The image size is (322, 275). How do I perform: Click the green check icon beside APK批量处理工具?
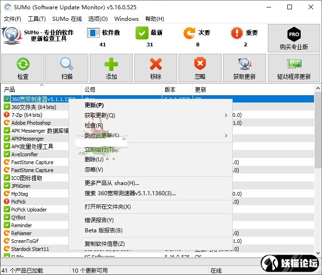pos(7,146)
